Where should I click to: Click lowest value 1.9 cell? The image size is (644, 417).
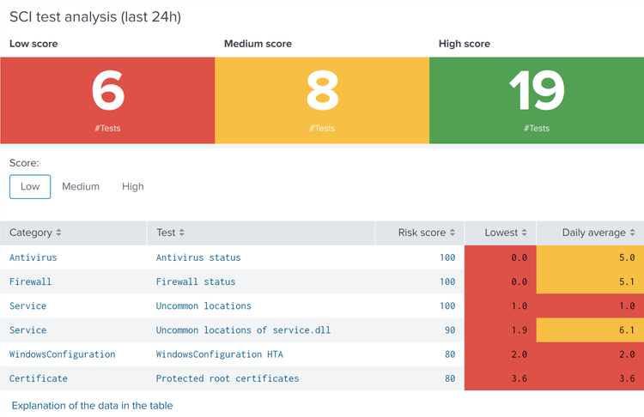(501, 330)
